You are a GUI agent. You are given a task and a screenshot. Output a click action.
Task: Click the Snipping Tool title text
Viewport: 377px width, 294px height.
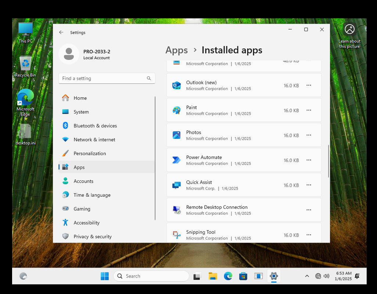[201, 232]
